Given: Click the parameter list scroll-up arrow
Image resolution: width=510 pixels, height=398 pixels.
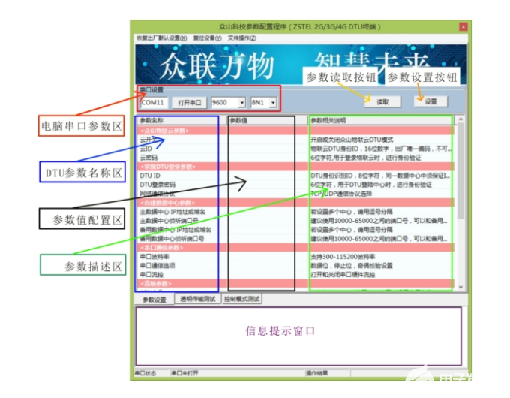Looking at the screenshot, I should 460,119.
